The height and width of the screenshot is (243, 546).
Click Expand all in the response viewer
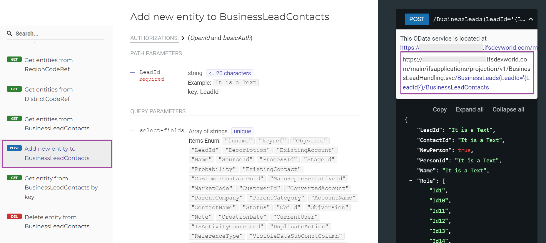[469, 109]
